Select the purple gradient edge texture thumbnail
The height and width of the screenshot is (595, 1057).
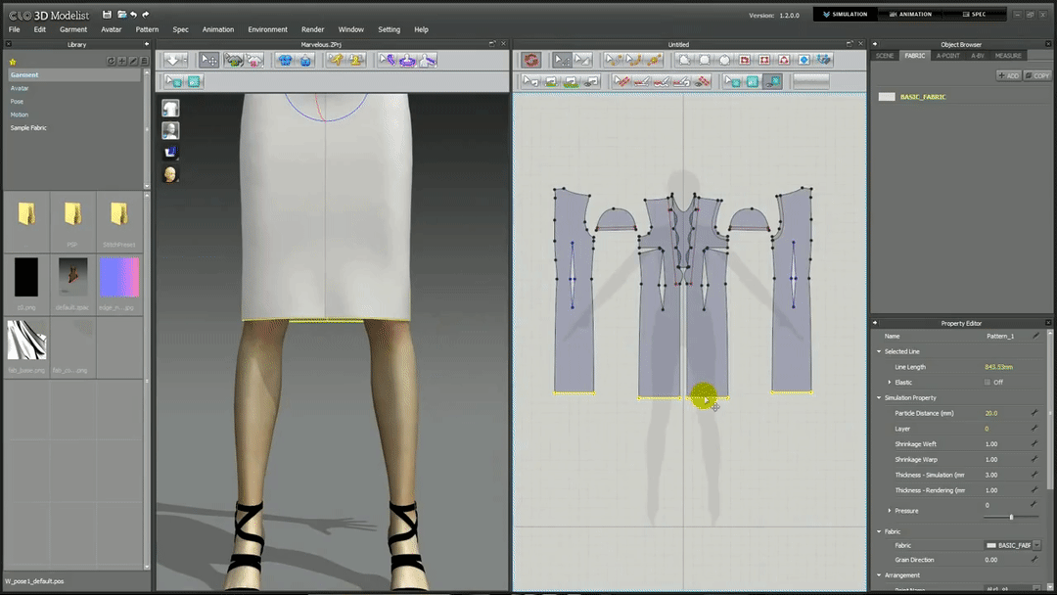point(119,276)
